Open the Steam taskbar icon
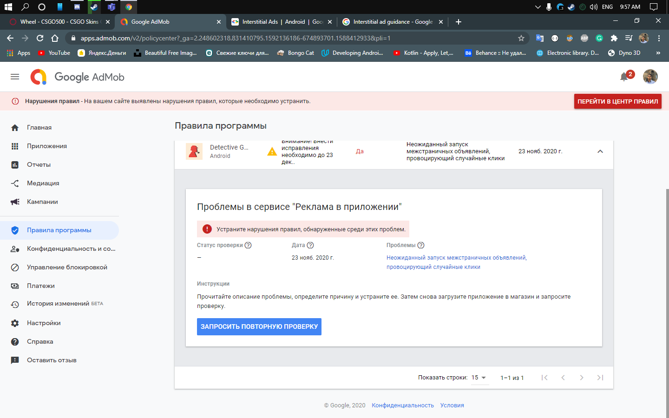The height and width of the screenshot is (418, 669). pos(94,7)
